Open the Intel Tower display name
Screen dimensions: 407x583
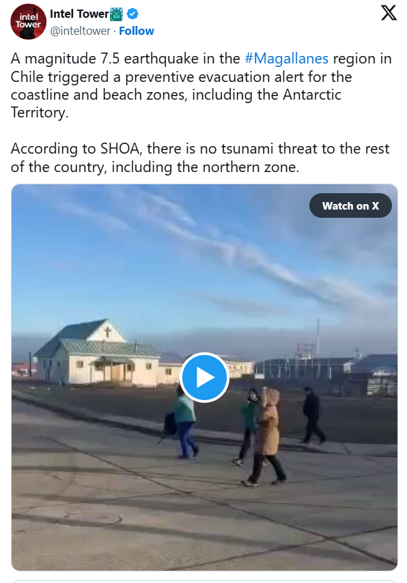(x=79, y=14)
